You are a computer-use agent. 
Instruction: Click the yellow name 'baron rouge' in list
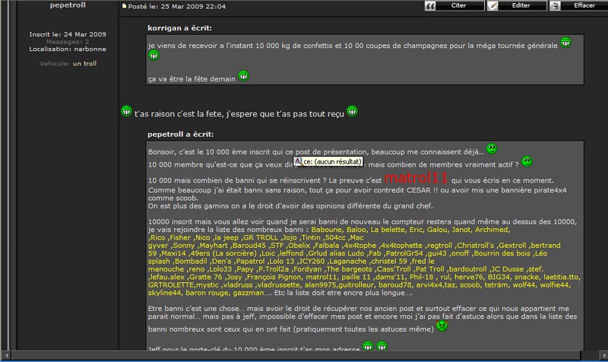tap(207, 293)
